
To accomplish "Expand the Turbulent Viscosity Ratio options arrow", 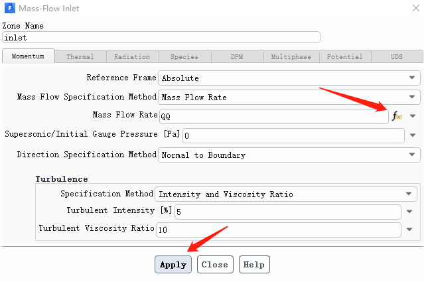I will 409,230.
